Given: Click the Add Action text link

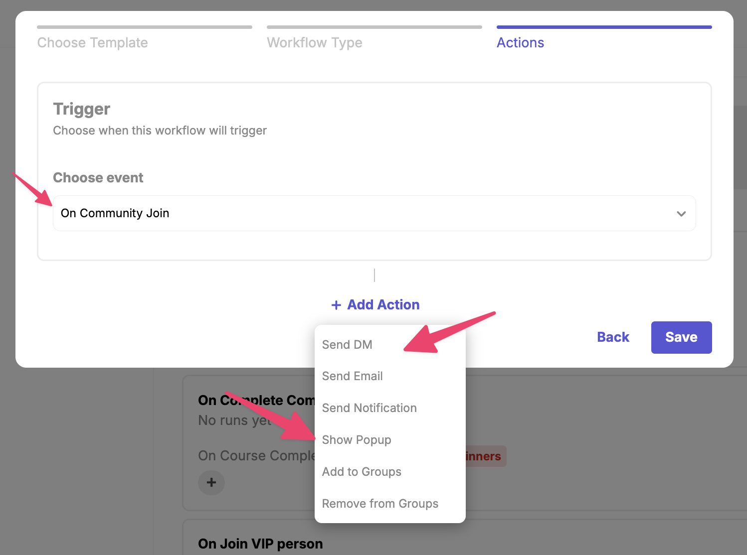Looking at the screenshot, I should coord(383,305).
